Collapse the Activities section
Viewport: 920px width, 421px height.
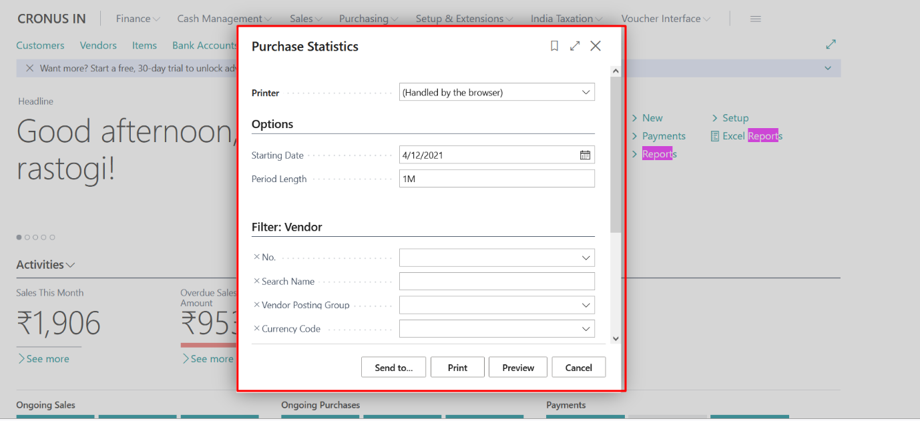(71, 264)
